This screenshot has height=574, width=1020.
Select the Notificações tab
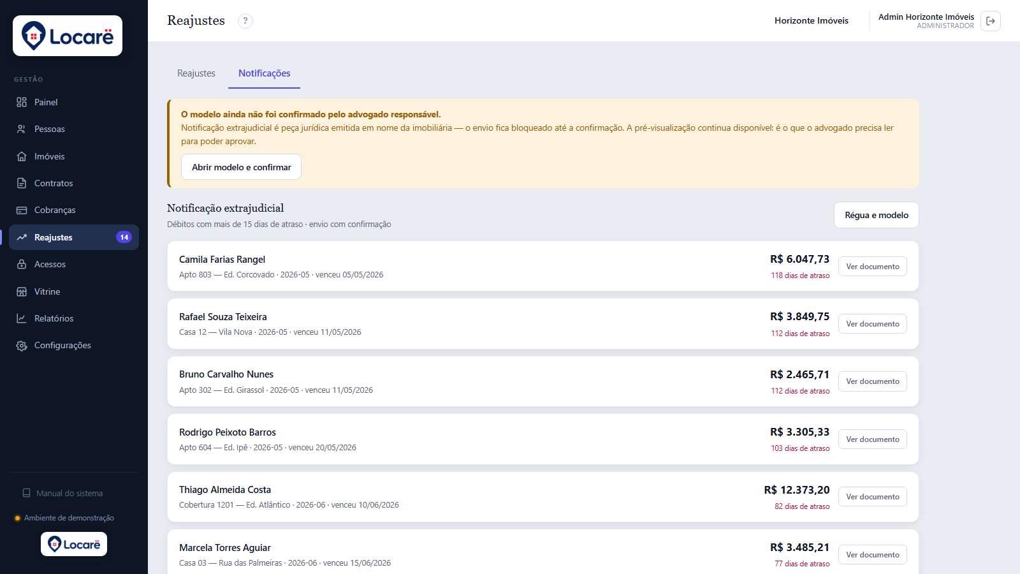[x=265, y=73]
